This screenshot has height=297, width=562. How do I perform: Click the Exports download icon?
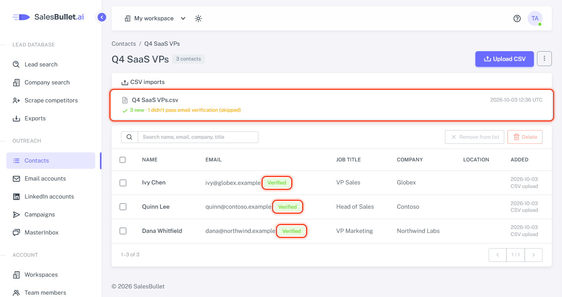pyautogui.click(x=16, y=118)
